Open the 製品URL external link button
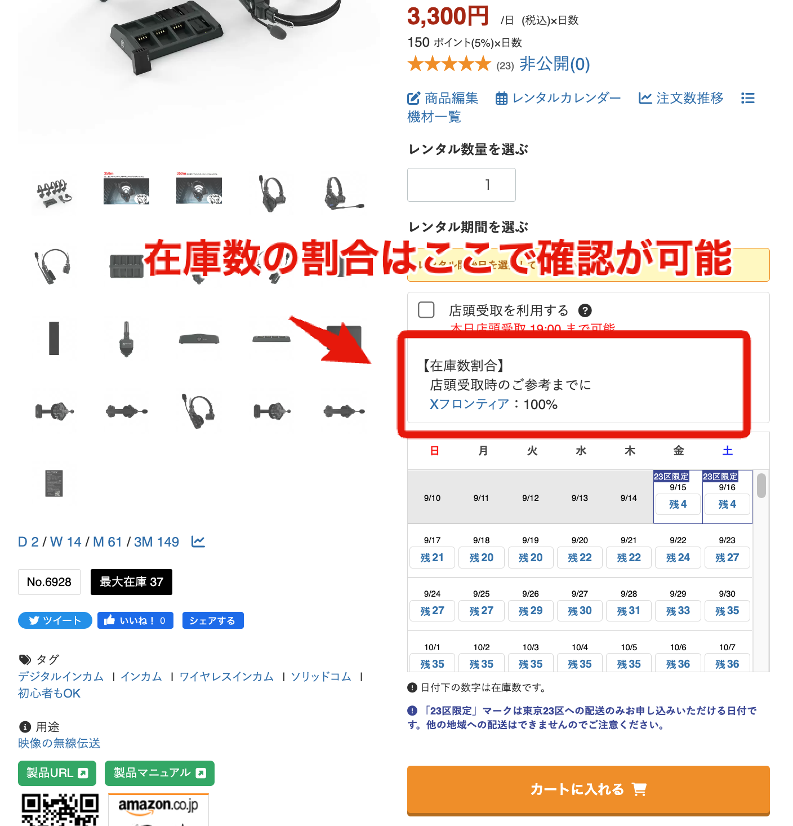The image size is (793, 826). pos(57,773)
